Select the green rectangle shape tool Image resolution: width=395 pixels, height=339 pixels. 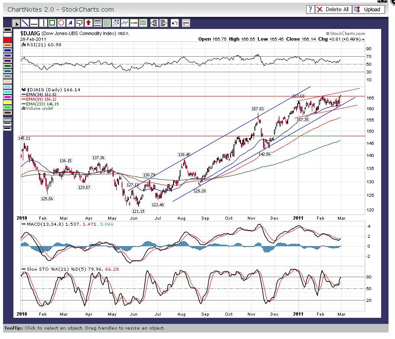click(52, 23)
